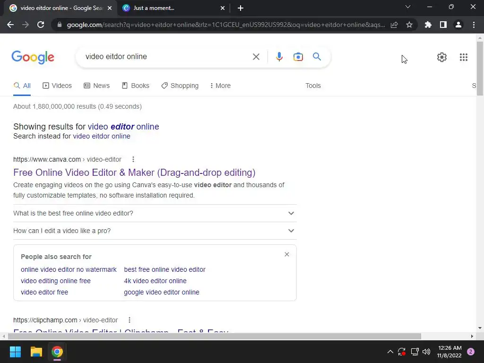Open the volume control in system tray
The image size is (484, 363).
(426, 352)
